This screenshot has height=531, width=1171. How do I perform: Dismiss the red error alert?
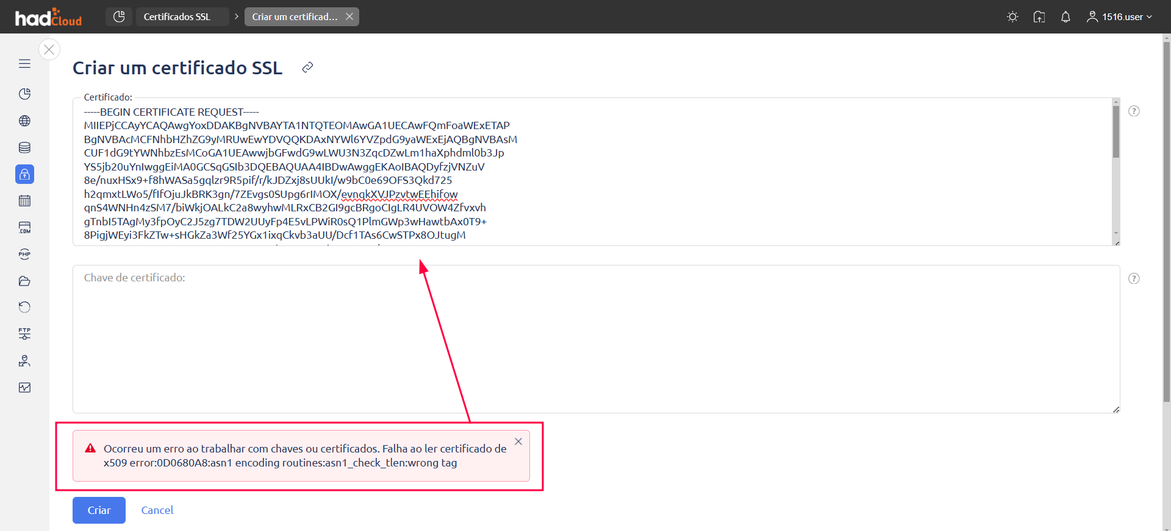click(518, 441)
